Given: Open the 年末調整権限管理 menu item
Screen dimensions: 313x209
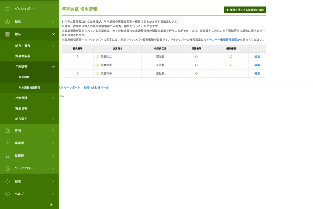Looking at the screenshot, I should coord(29,88).
